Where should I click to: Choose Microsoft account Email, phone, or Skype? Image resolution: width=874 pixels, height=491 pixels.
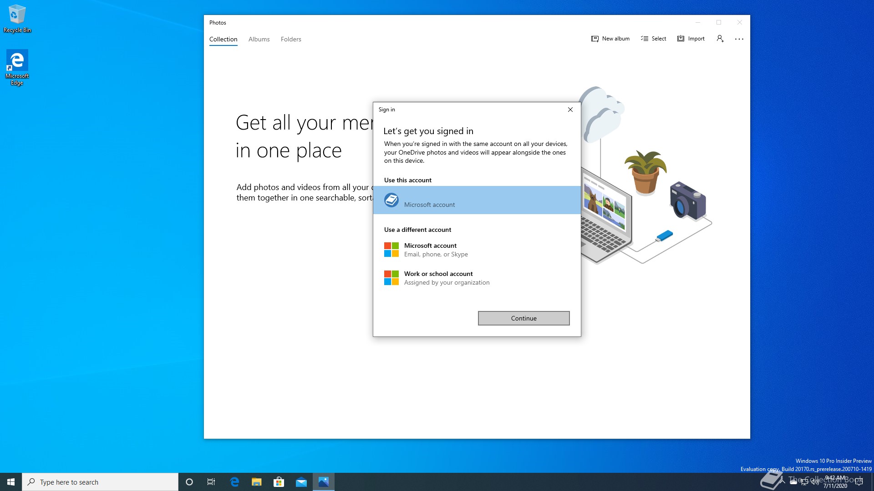477,250
